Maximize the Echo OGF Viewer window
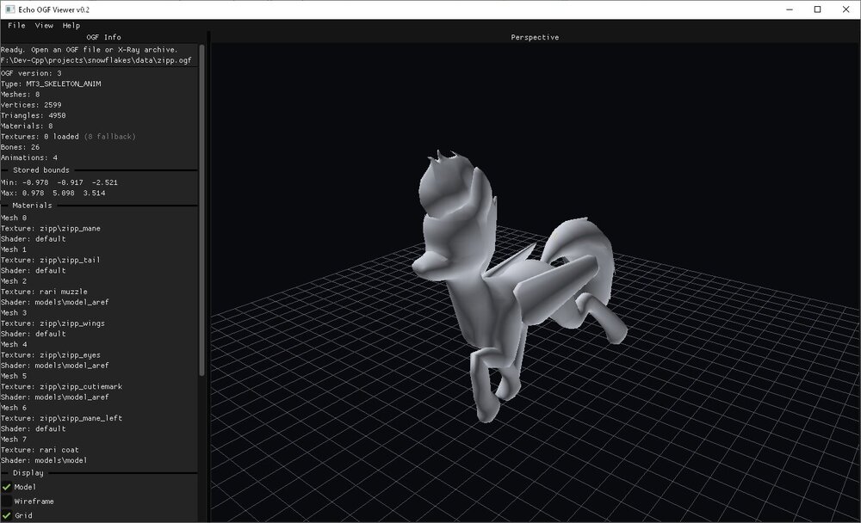The image size is (861, 523). [x=818, y=9]
